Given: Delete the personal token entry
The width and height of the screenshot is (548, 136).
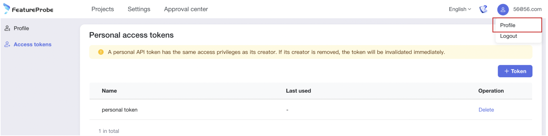Looking at the screenshot, I should (x=486, y=110).
